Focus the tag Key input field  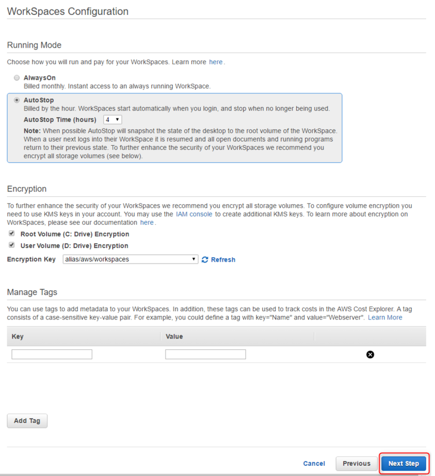pos(52,354)
